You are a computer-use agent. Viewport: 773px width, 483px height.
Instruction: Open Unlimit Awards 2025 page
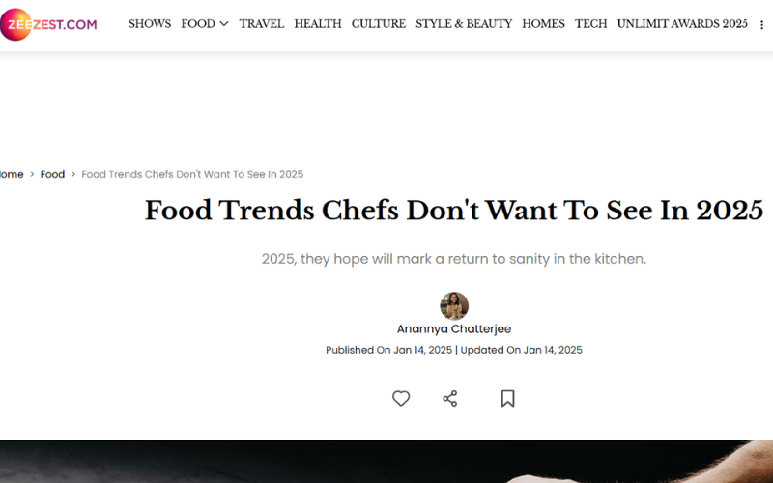pyautogui.click(x=682, y=24)
